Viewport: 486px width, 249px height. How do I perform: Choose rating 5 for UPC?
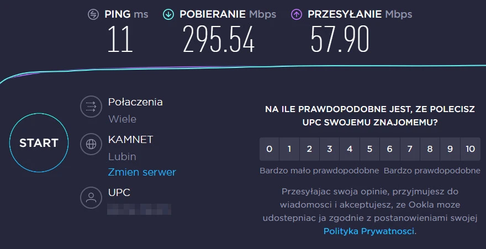(369, 149)
